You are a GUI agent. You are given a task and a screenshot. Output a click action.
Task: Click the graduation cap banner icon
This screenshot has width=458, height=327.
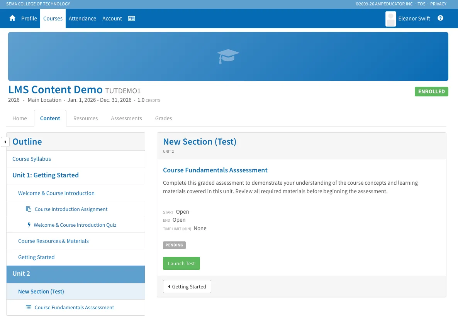click(228, 56)
